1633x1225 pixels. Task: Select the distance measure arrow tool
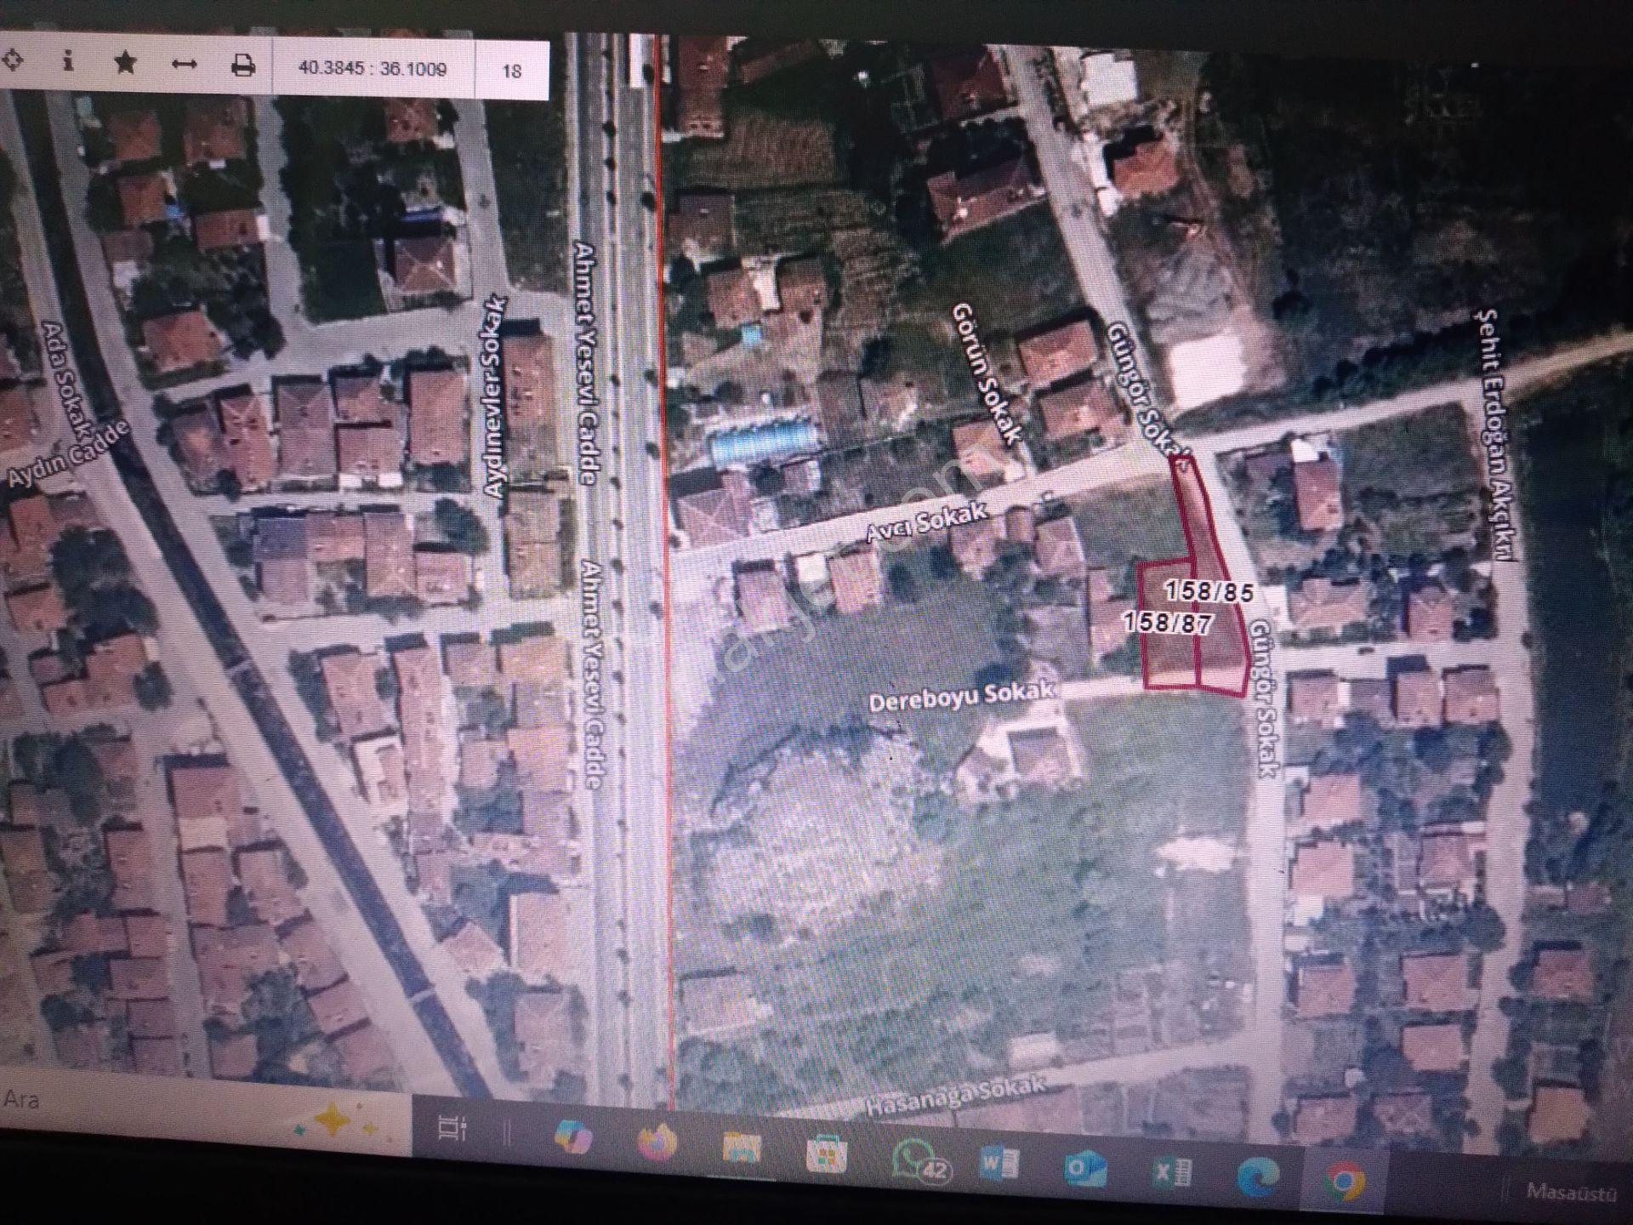point(185,65)
